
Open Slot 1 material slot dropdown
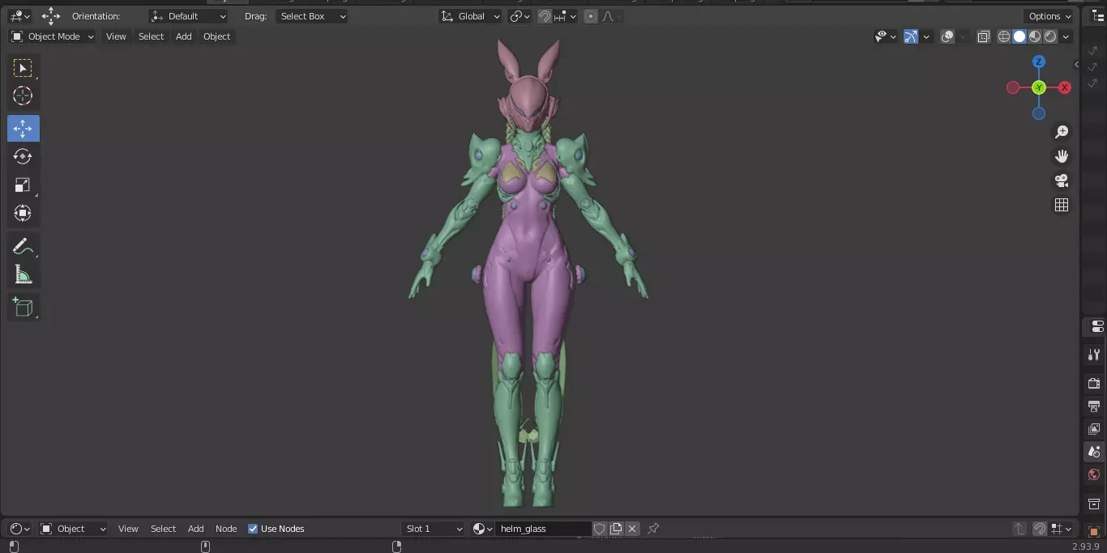pyautogui.click(x=434, y=529)
